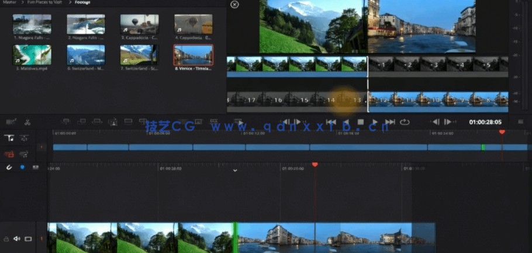The image size is (532, 253).
Task: Click the +3 frame in trim filmstrip
Action: pyautogui.click(x=433, y=64)
